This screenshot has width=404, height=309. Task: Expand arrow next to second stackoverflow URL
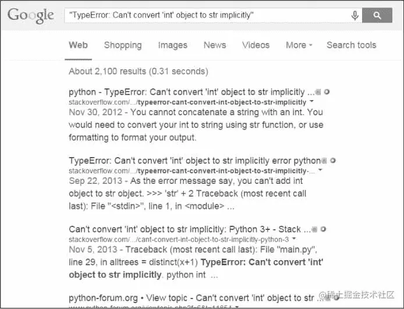pyautogui.click(x=320, y=170)
